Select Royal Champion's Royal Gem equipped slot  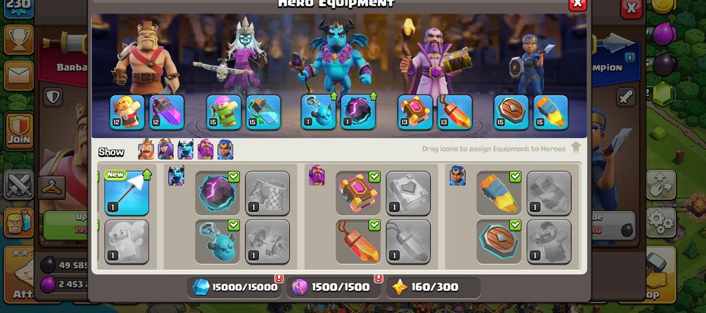(551, 113)
